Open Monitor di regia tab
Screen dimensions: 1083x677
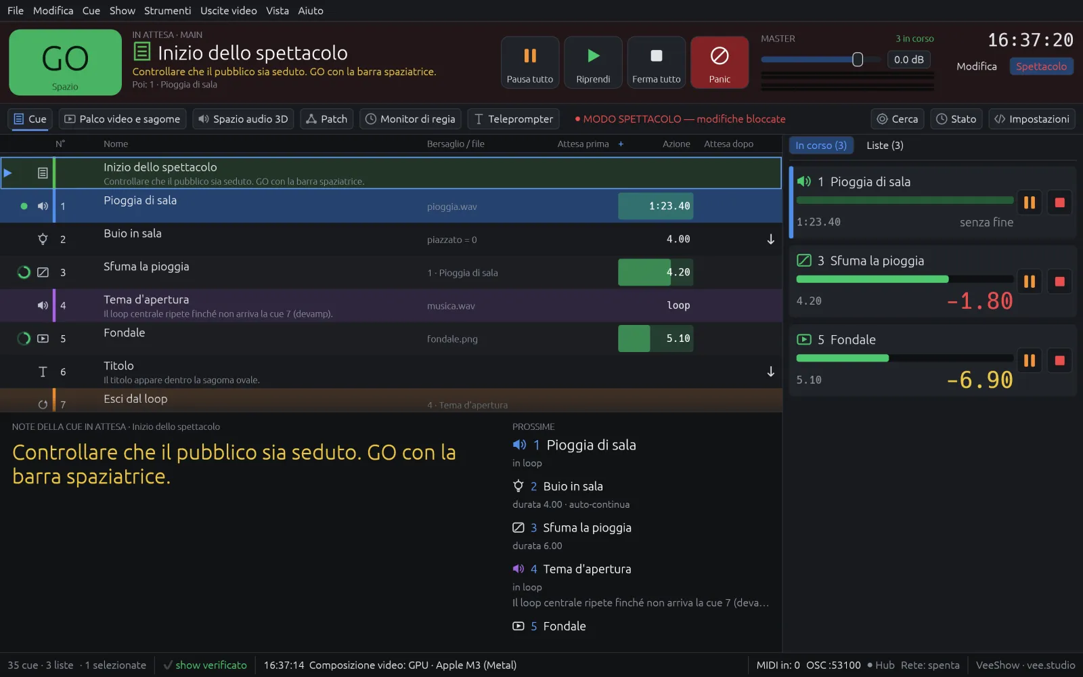click(410, 119)
